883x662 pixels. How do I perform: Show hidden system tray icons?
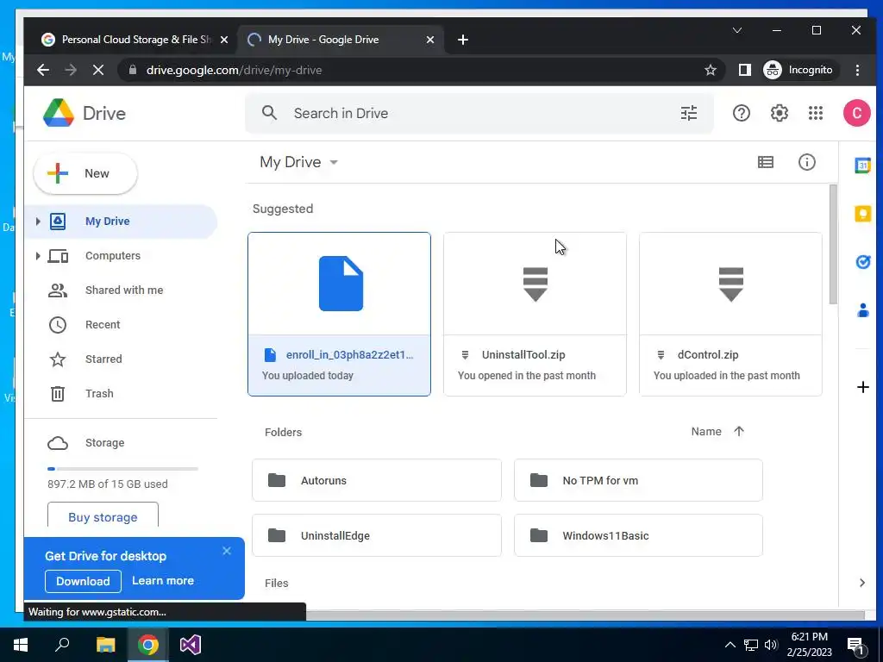pyautogui.click(x=730, y=645)
